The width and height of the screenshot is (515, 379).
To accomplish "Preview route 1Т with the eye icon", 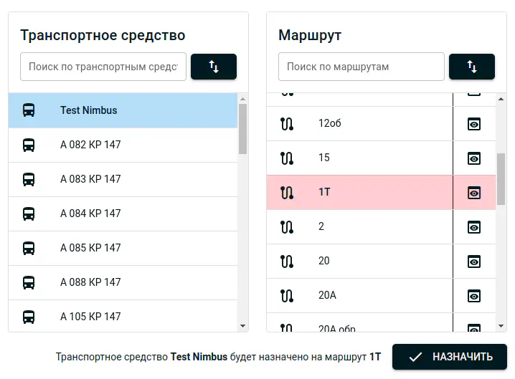I will pos(473,193).
